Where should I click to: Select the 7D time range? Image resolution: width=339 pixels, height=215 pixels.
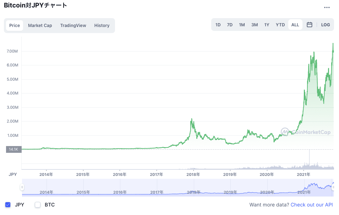click(230, 25)
